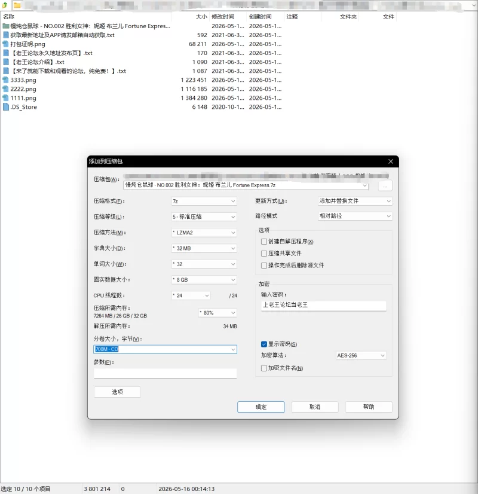Screen dimensions: 478x494
Task: Enable 创建自解压程序 checkbox
Action: coord(264,242)
